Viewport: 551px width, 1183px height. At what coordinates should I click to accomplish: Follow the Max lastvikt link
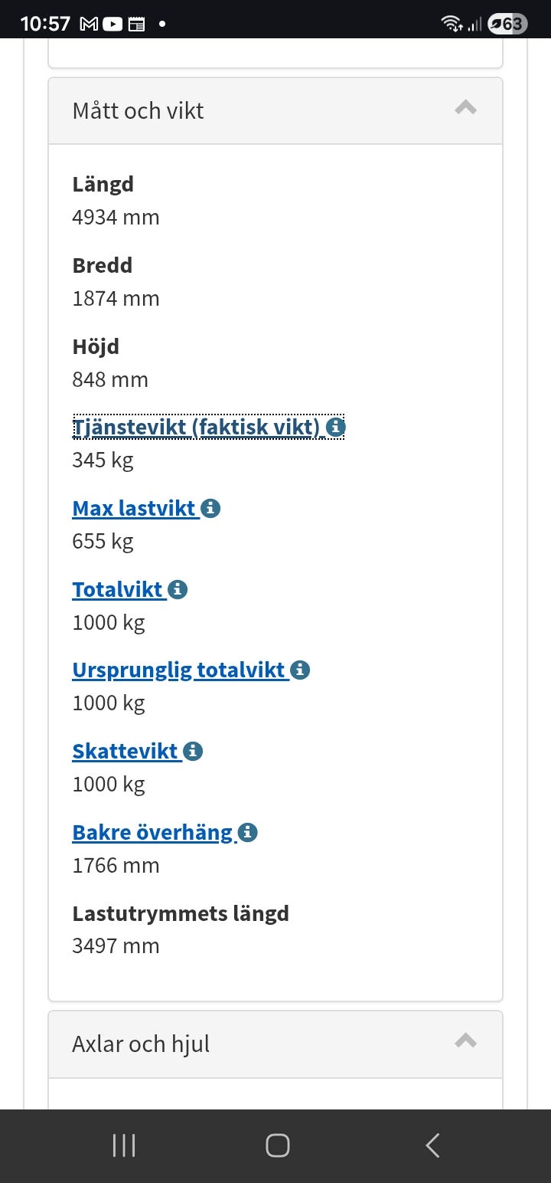click(134, 508)
